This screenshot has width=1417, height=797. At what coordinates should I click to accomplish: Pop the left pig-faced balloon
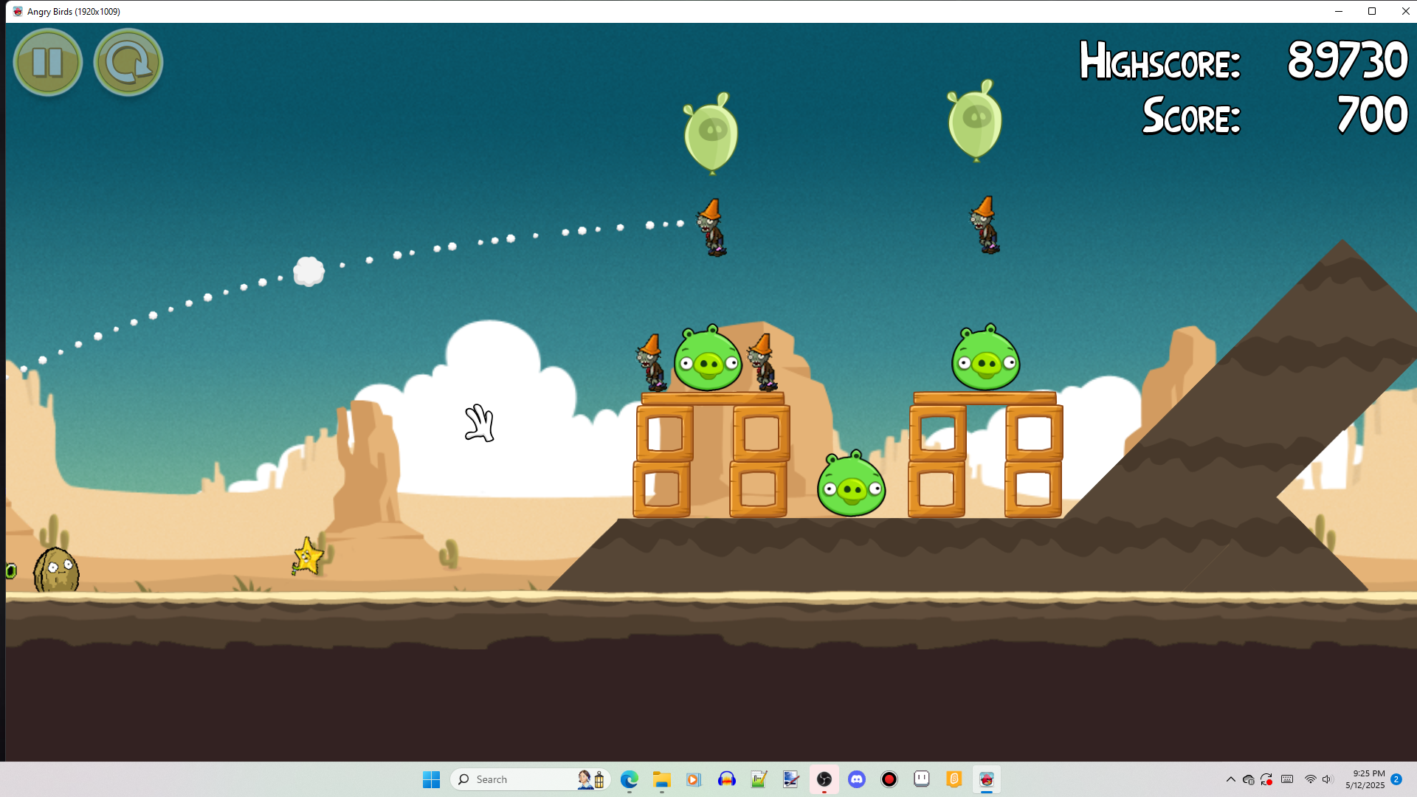click(711, 134)
